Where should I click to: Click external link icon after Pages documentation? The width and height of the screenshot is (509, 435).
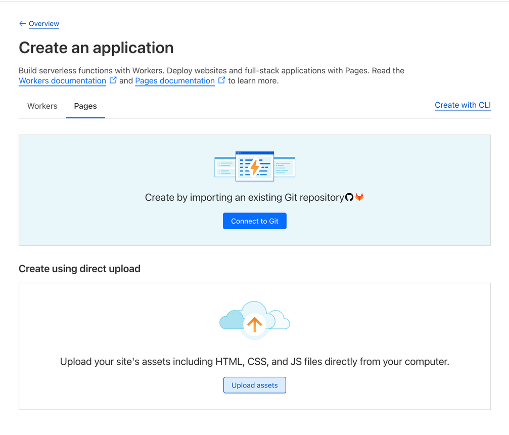pos(222,80)
